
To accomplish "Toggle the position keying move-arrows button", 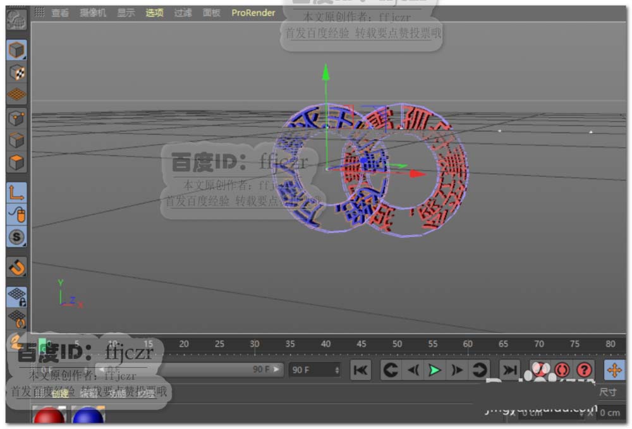I will click(x=614, y=370).
